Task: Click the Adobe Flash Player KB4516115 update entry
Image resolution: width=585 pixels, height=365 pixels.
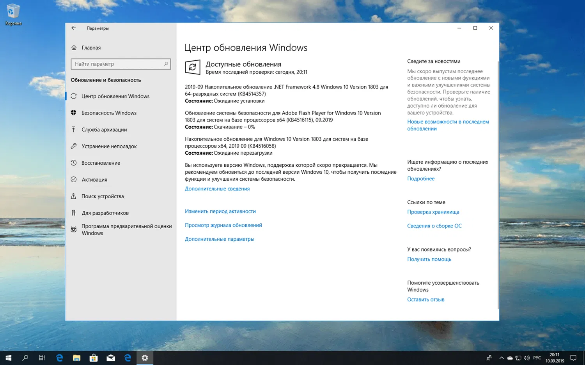Action: click(283, 120)
